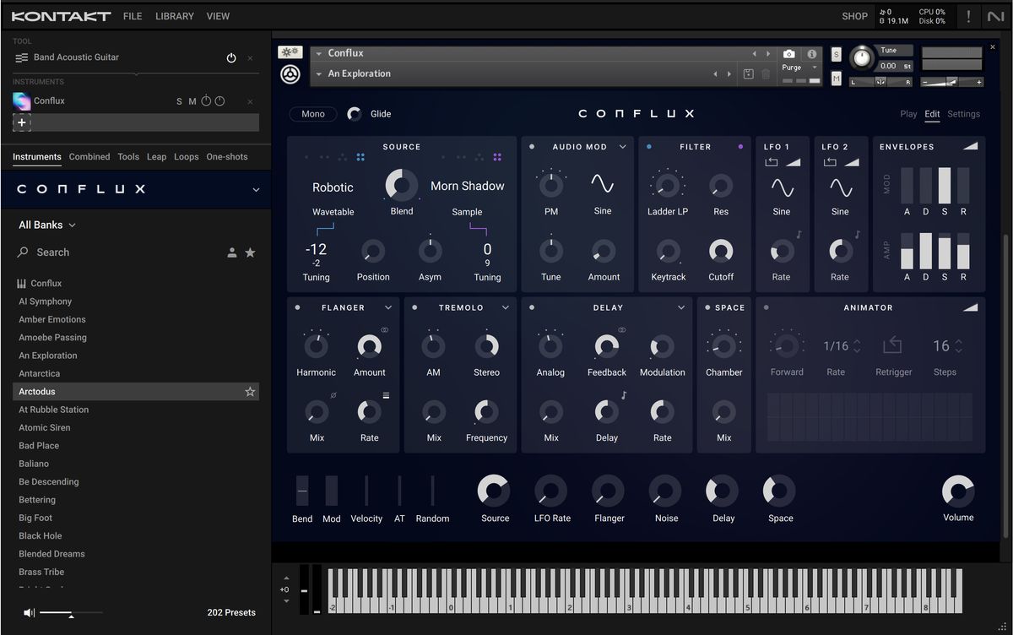This screenshot has width=1013, height=635.
Task: Click the snapshot camera icon in the instrument header
Action: [x=788, y=53]
